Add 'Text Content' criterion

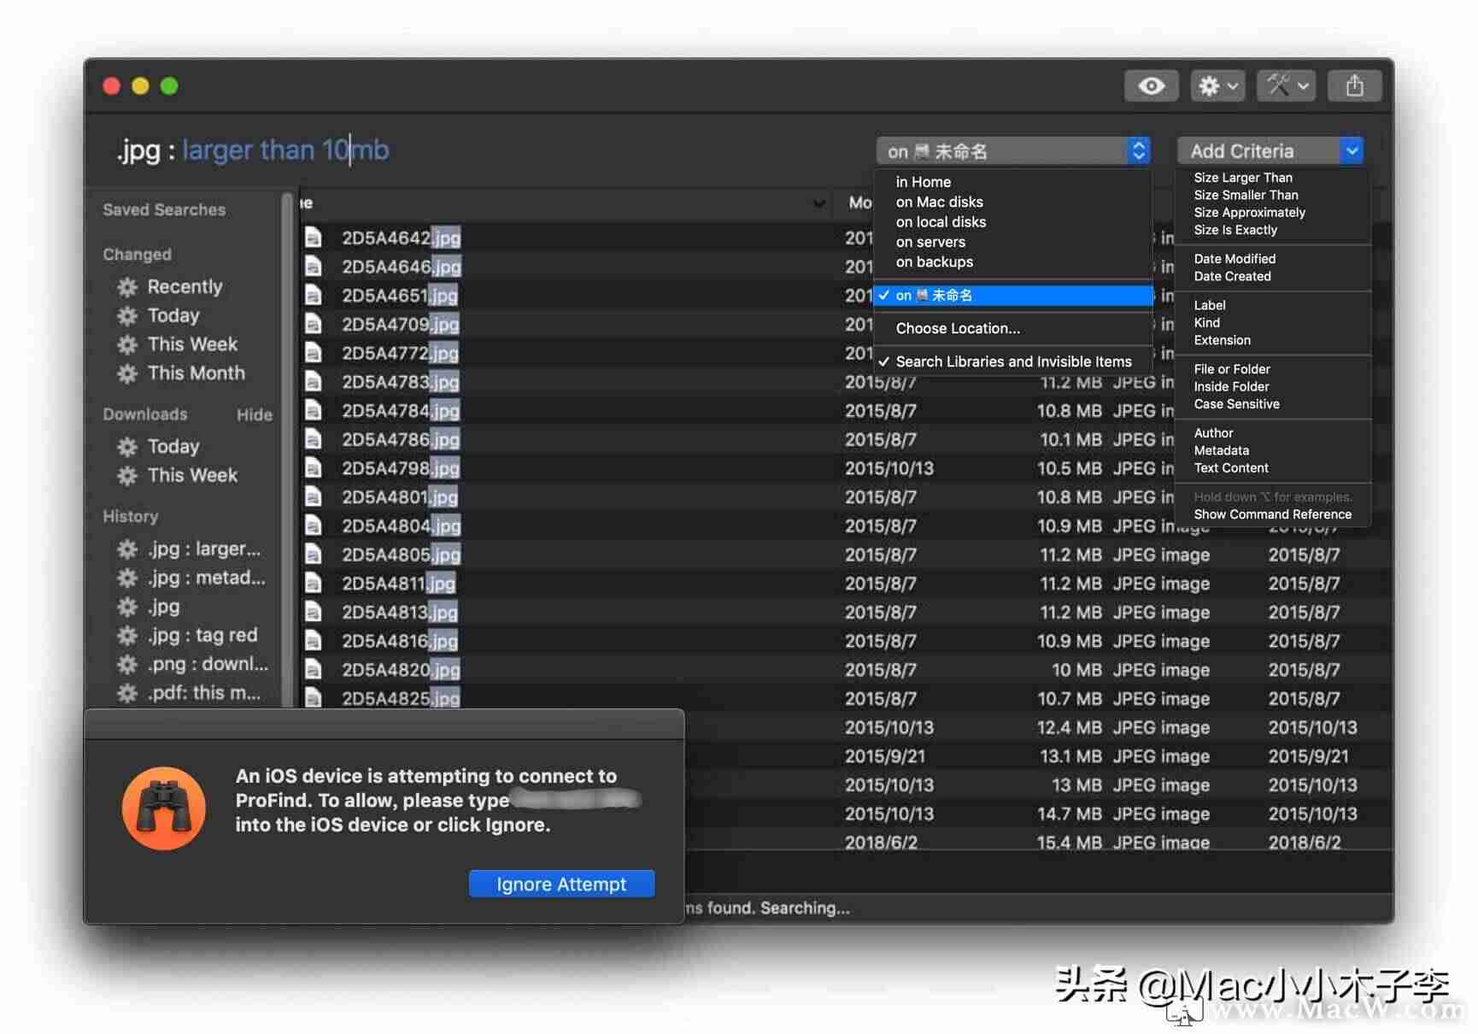point(1231,468)
